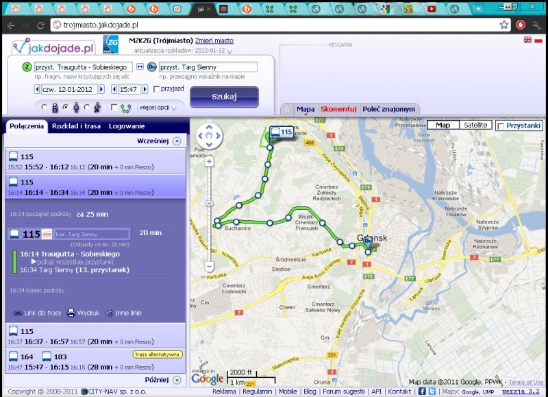Click the ZTM carrier logo beside line 115
The height and width of the screenshot is (397, 548).
47,234
